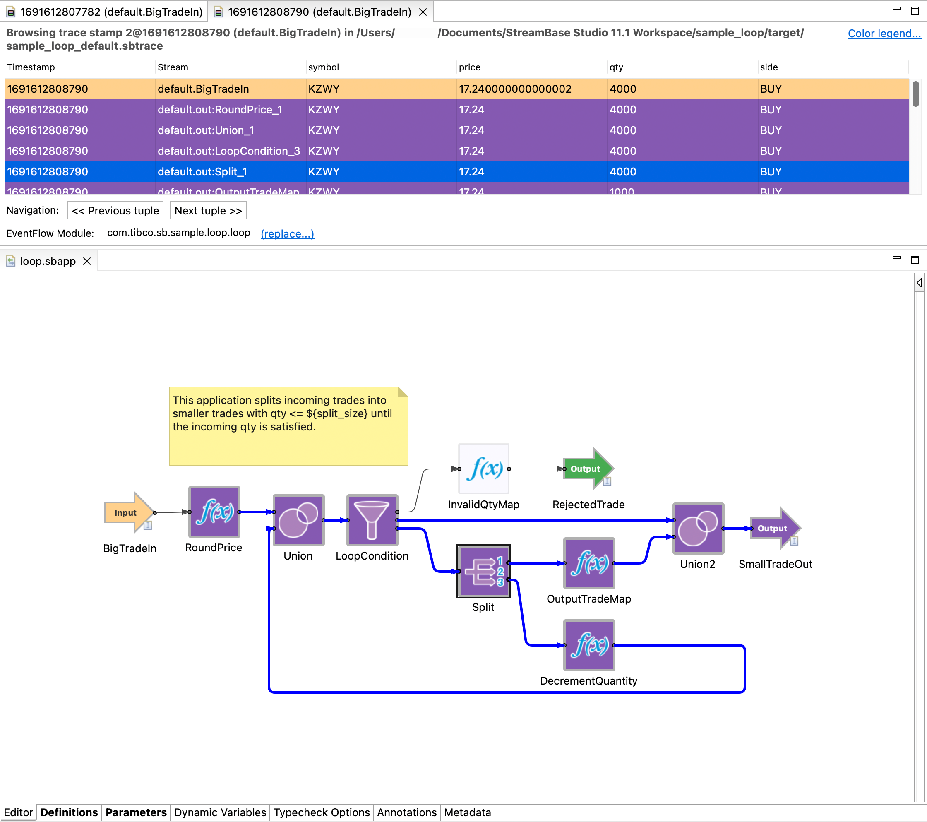Select the OutputTradeMap operator

(x=588, y=563)
